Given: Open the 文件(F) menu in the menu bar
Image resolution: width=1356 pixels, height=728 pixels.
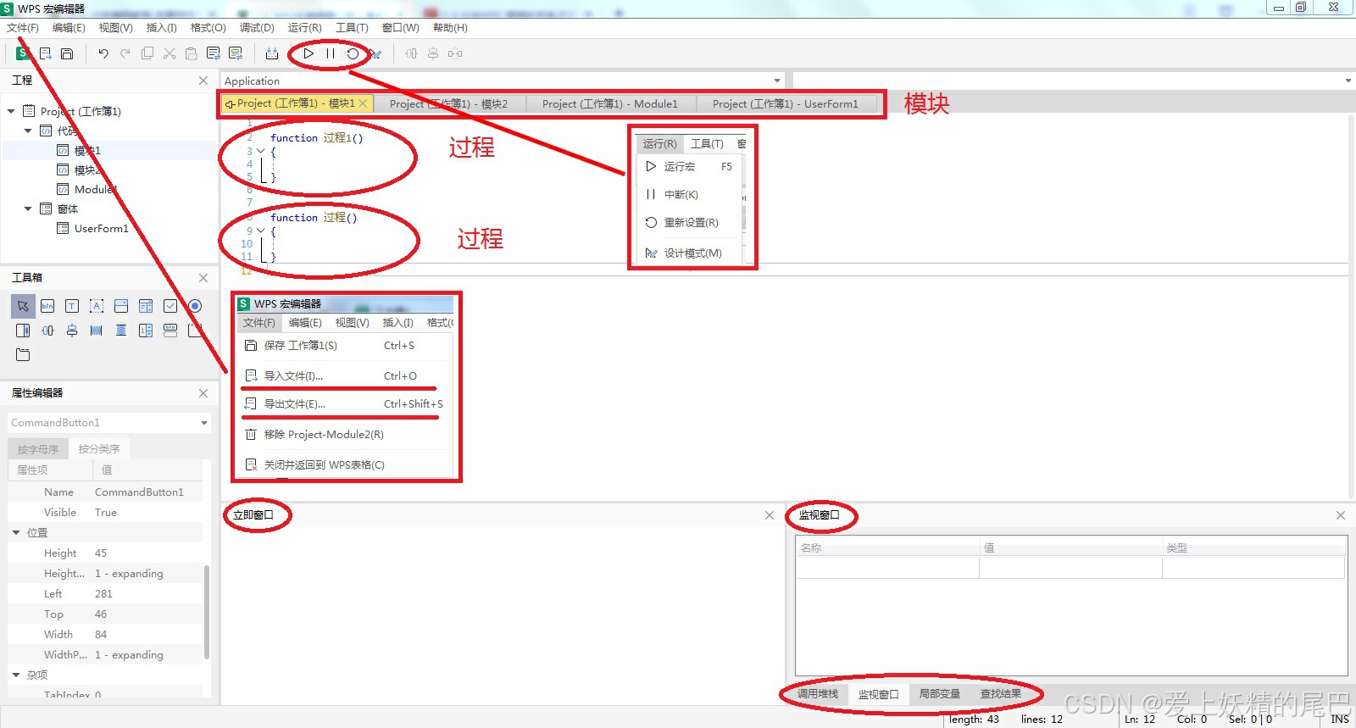Looking at the screenshot, I should (23, 28).
